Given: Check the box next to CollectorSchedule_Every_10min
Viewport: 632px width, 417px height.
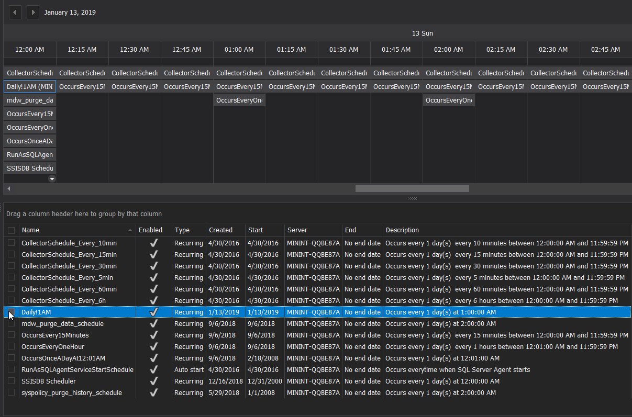Looking at the screenshot, I should pos(11,243).
